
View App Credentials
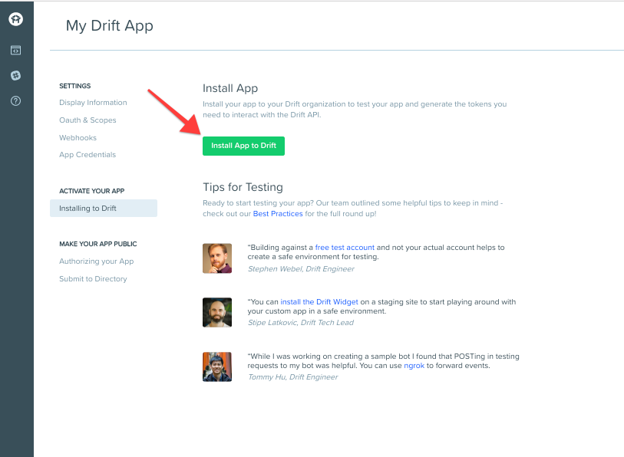[87, 155]
